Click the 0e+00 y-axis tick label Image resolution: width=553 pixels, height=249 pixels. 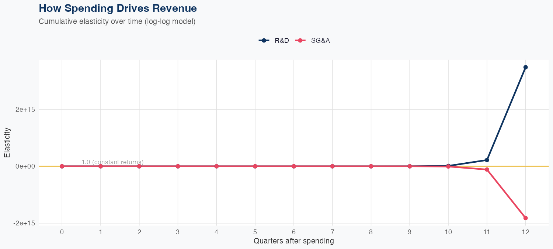click(x=25, y=166)
